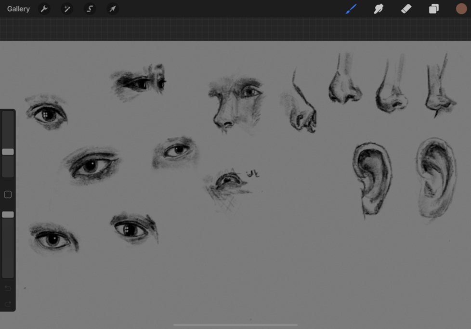The height and width of the screenshot is (329, 471).
Task: Activate the Selection tool
Action: [90, 9]
